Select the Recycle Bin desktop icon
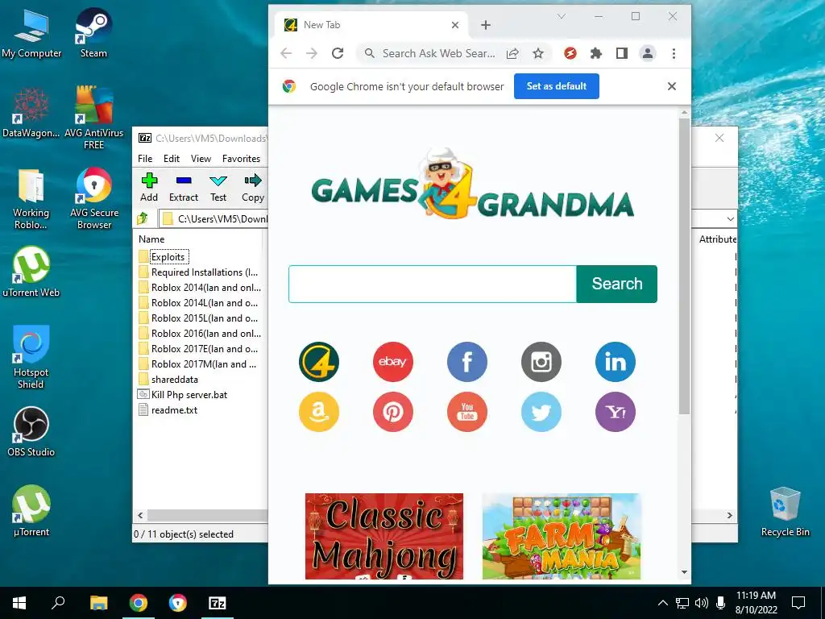This screenshot has height=619, width=825. [785, 512]
